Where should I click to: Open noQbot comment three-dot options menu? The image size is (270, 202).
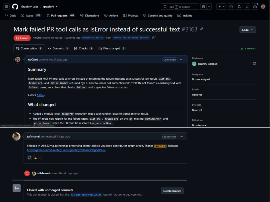182,60
